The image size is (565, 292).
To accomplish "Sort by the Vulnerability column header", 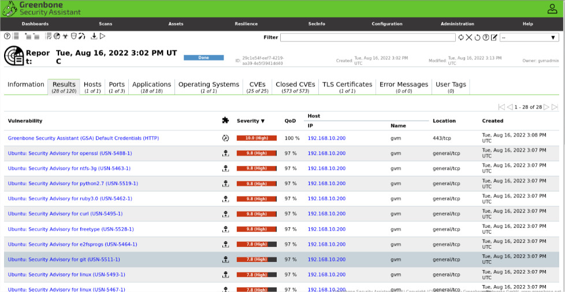I will [25, 121].
